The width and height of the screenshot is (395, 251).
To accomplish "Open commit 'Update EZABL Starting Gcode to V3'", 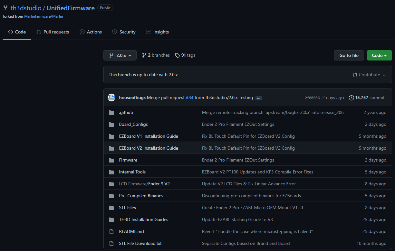I will pos(238,220).
